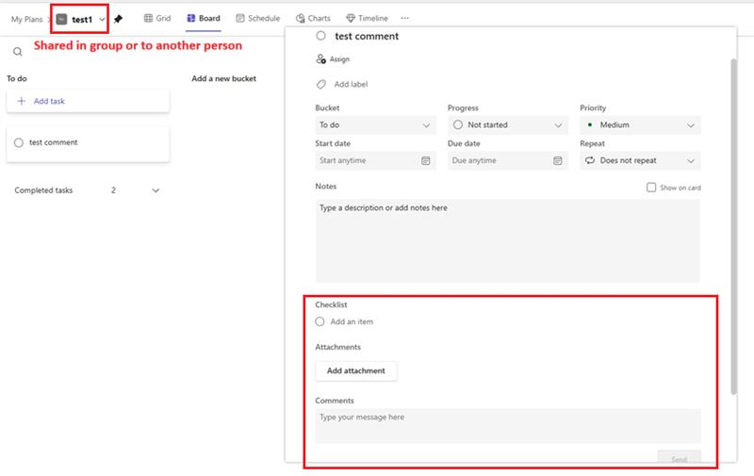Click the pin plan icon
Viewport: 754px width, 476px height.
tap(118, 19)
